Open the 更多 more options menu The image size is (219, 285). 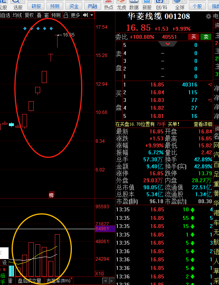click(x=75, y=15)
